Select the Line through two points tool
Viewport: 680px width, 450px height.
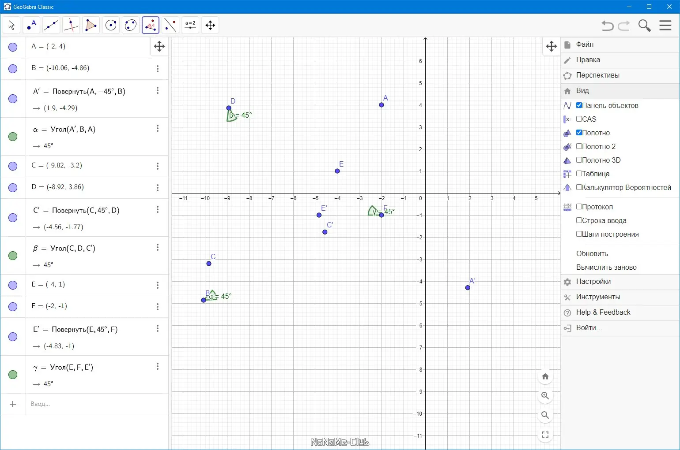(51, 25)
